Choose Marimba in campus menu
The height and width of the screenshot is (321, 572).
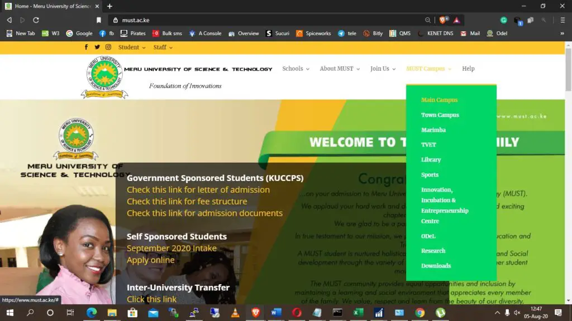pos(433,129)
